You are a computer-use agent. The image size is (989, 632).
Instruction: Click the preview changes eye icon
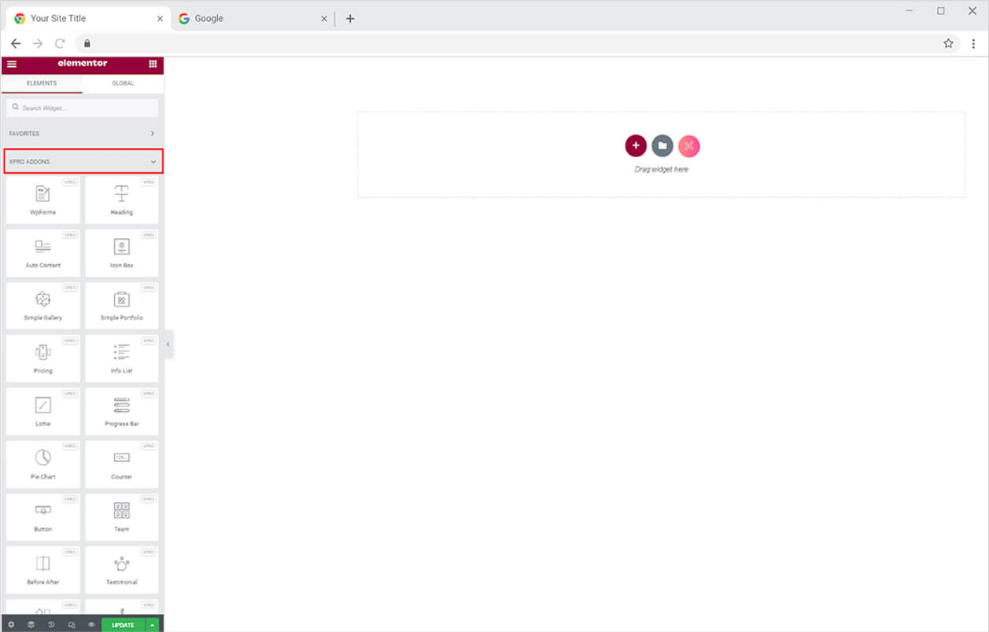91,625
